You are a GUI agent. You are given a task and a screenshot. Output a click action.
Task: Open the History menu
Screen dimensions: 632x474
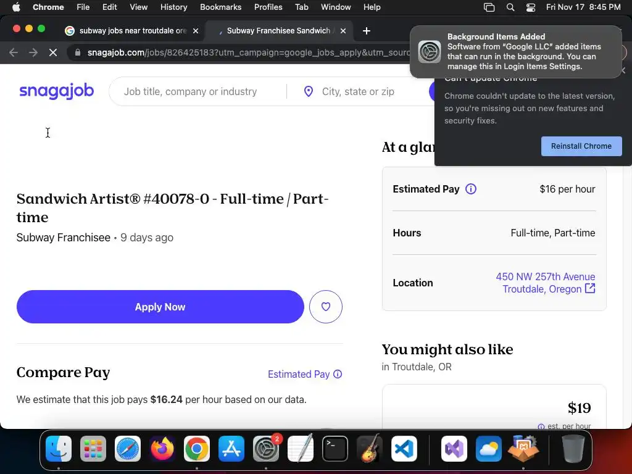pos(173,7)
